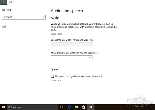Click the search magnifier icon in settings
The height and width of the screenshot is (110, 155).
(x=43, y=17)
